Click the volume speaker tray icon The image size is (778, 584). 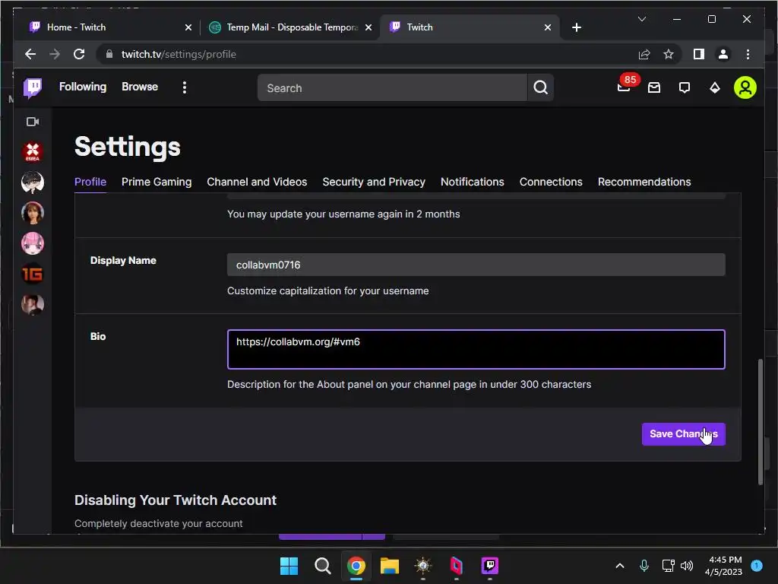[x=687, y=566]
